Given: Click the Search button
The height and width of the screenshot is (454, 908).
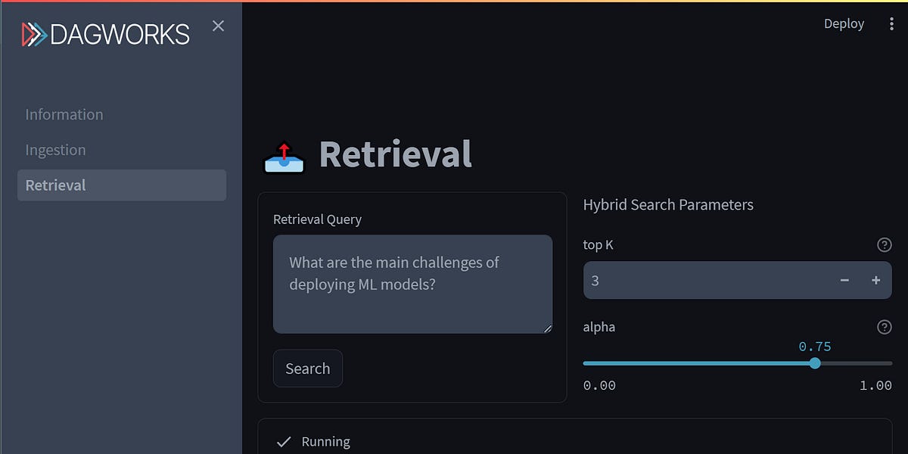Looking at the screenshot, I should [x=307, y=368].
